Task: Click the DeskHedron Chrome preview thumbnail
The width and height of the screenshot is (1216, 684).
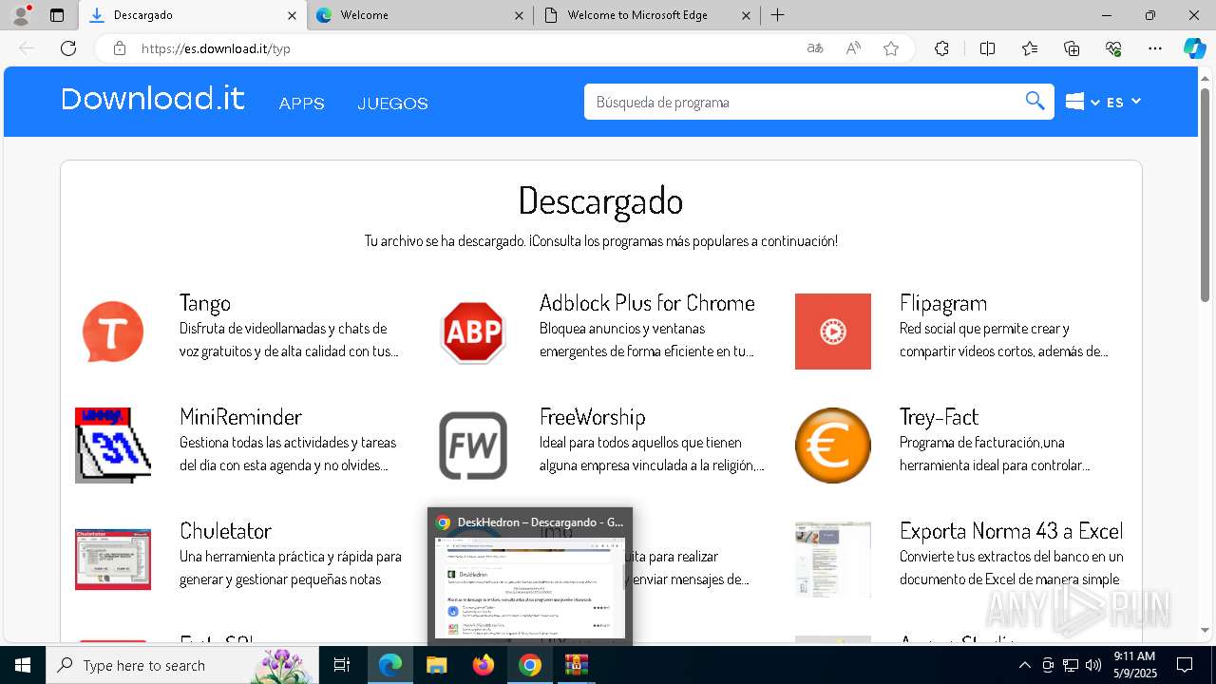Action: coord(530,588)
